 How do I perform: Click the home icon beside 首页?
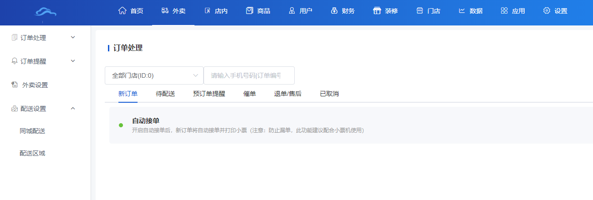pyautogui.click(x=122, y=11)
